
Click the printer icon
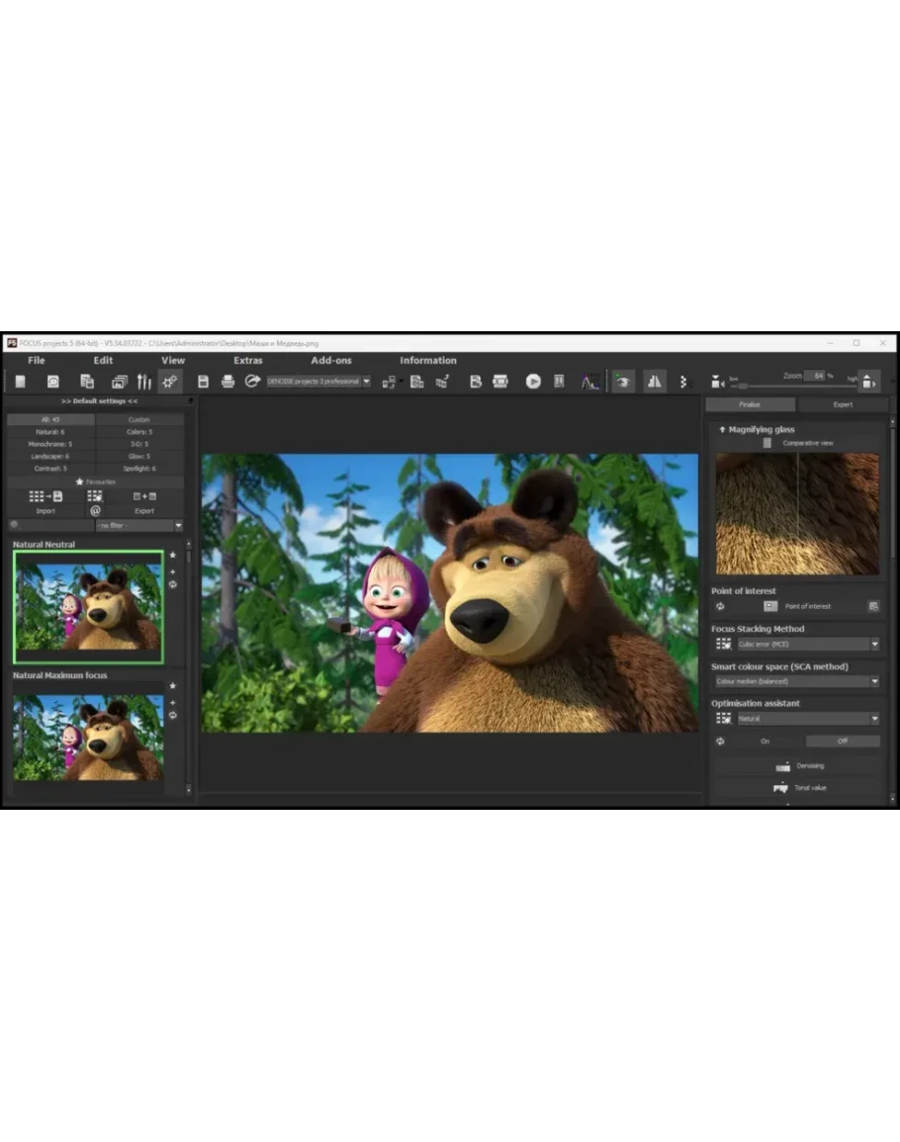coord(228,382)
